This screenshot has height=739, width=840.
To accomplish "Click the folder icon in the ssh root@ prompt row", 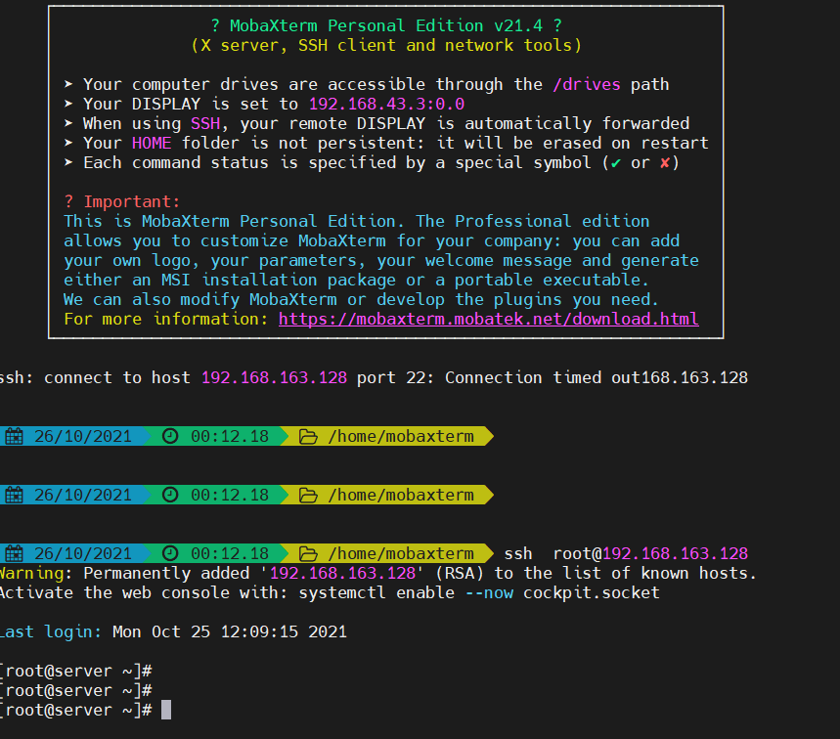I will point(308,553).
